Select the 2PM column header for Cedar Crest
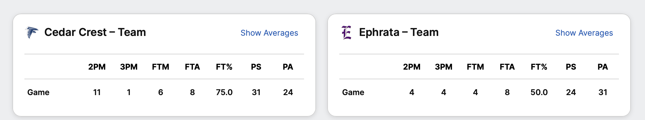This screenshot has width=645, height=120. 97,67
